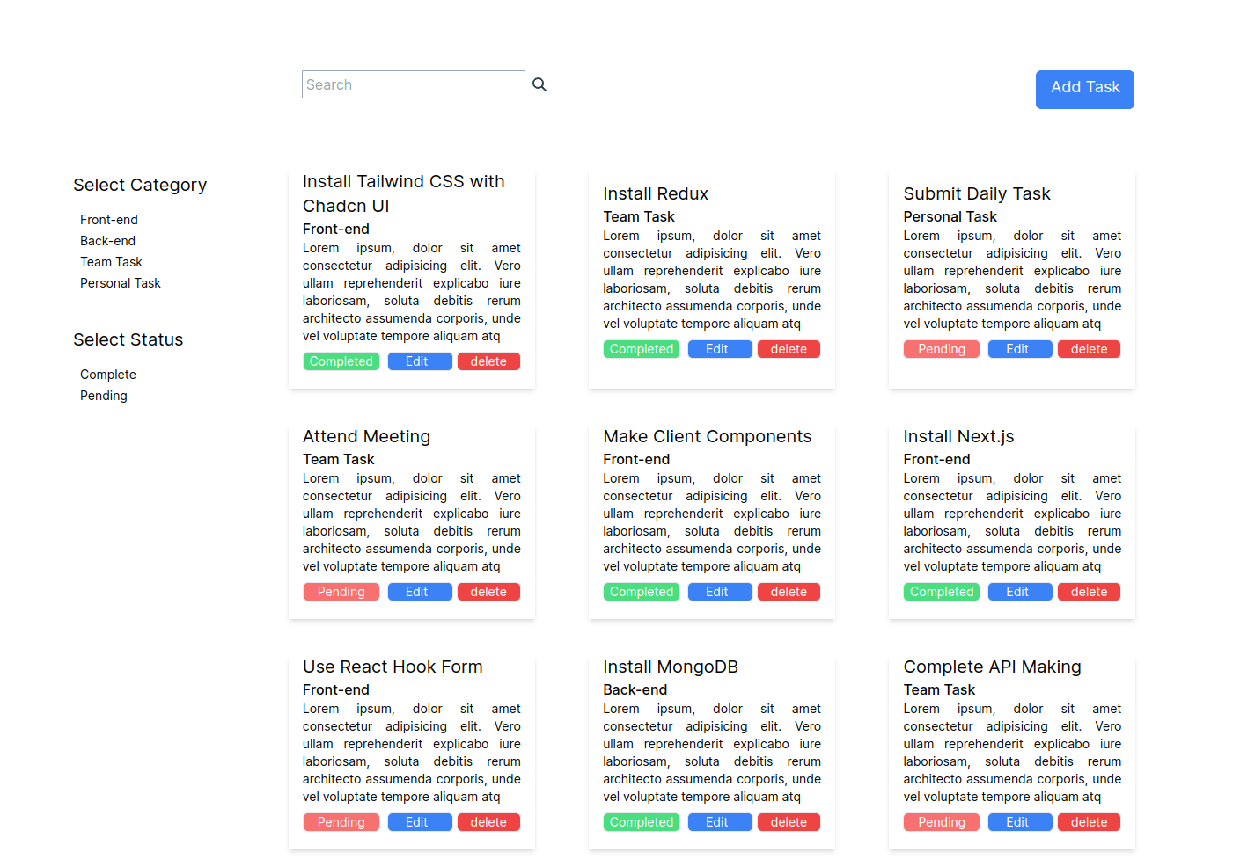
Task: Filter by Back-end category
Action: (x=107, y=241)
